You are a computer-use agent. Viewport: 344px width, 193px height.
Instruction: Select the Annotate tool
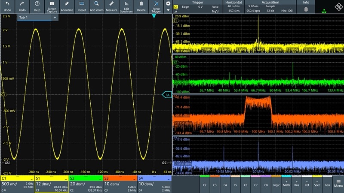(67, 6)
